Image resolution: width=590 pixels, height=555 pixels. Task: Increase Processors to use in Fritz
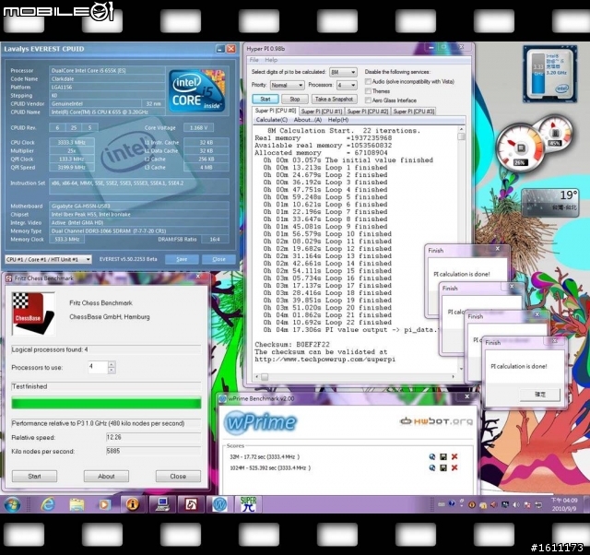point(112,364)
